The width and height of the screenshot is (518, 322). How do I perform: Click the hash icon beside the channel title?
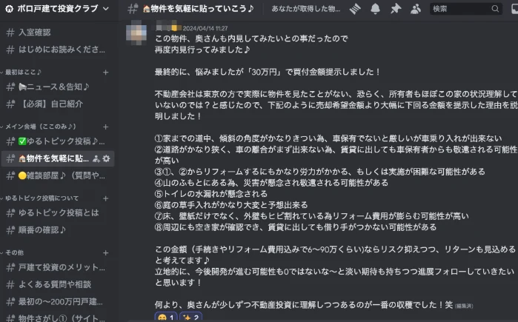click(x=133, y=9)
